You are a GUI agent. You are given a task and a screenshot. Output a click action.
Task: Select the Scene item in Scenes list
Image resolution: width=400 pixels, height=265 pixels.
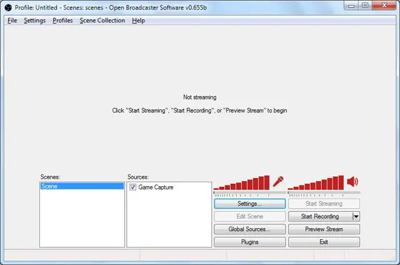82,186
